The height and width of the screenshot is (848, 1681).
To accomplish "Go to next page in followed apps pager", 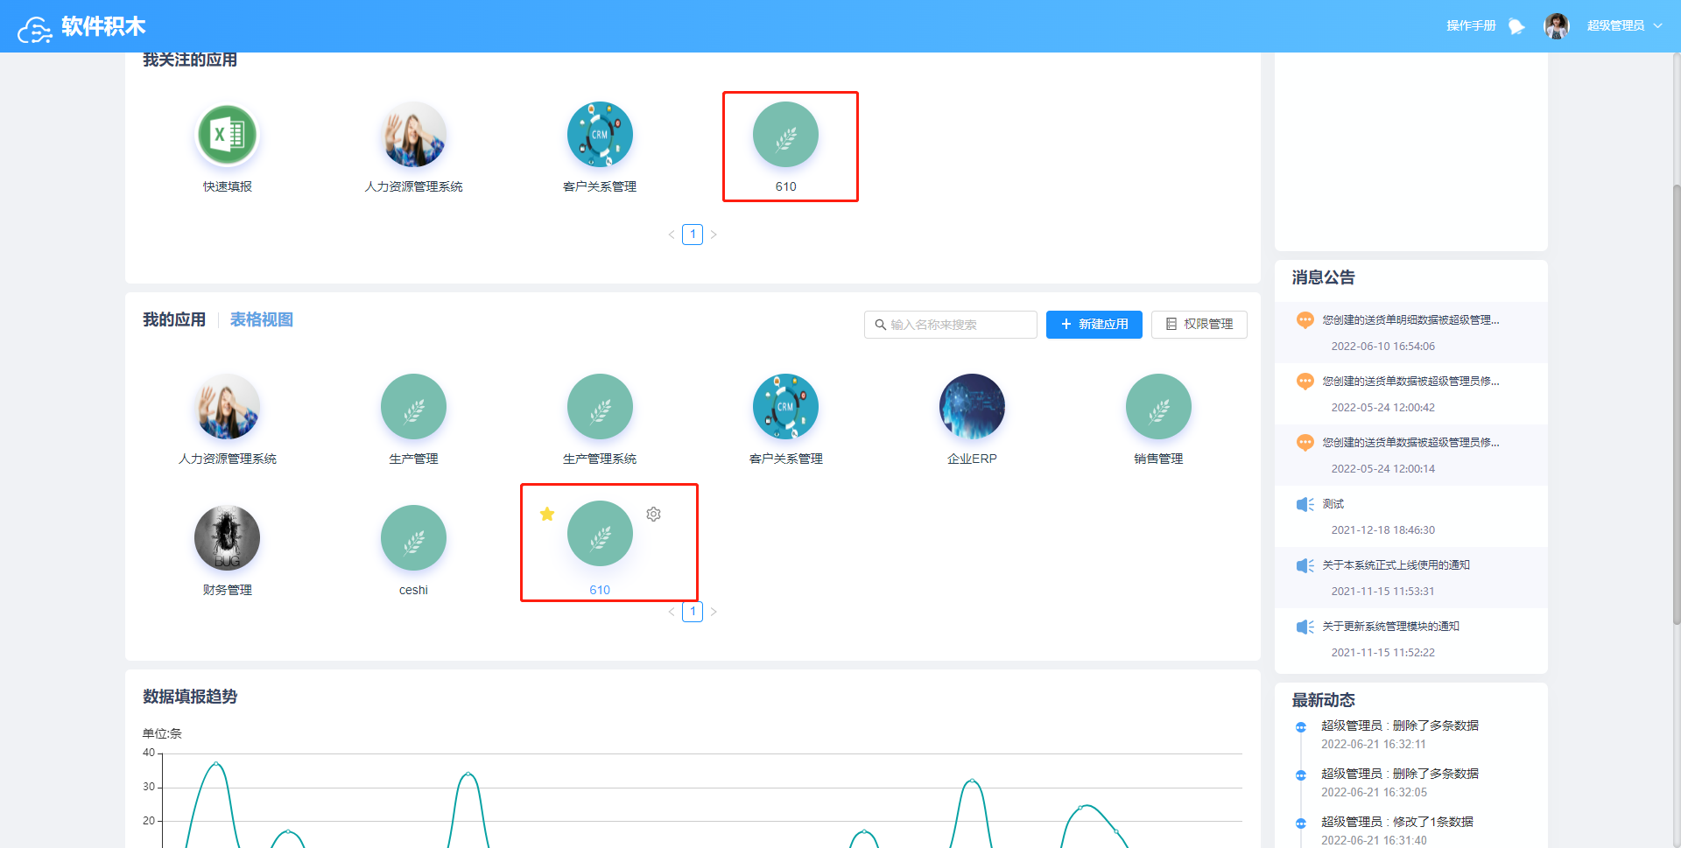I will (714, 235).
